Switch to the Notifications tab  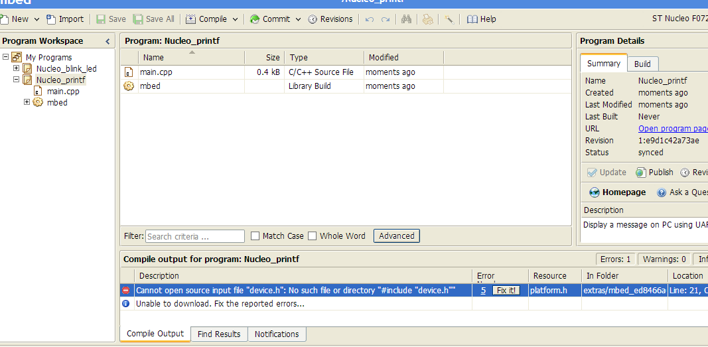click(x=277, y=334)
